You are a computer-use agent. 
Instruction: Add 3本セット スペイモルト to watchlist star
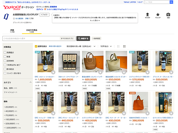[x=77, y=72]
